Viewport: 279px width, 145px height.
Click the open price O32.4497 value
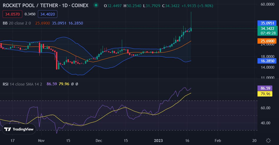click(113, 6)
